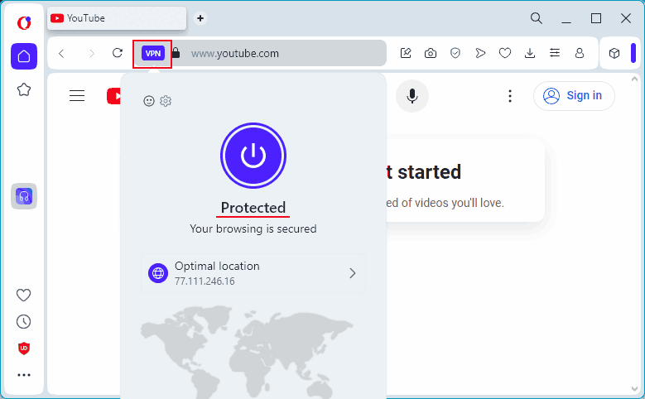Open History clock icon in sidebar

[x=23, y=322]
